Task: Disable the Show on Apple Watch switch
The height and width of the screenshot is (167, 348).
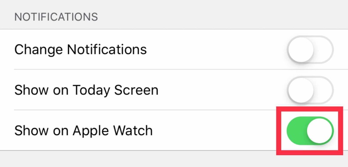Action: [x=310, y=131]
